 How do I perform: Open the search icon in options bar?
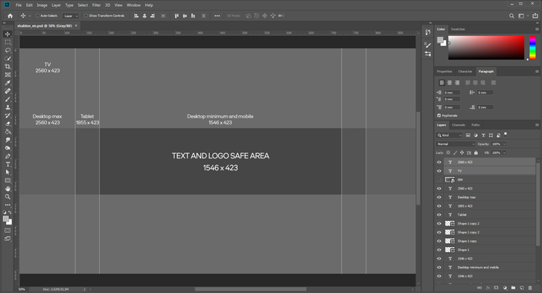click(511, 16)
